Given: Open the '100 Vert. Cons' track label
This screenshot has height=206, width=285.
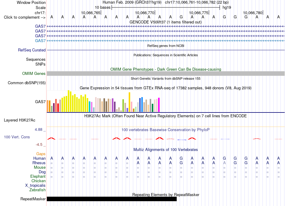Looking at the screenshot, I should click(x=17, y=137).
